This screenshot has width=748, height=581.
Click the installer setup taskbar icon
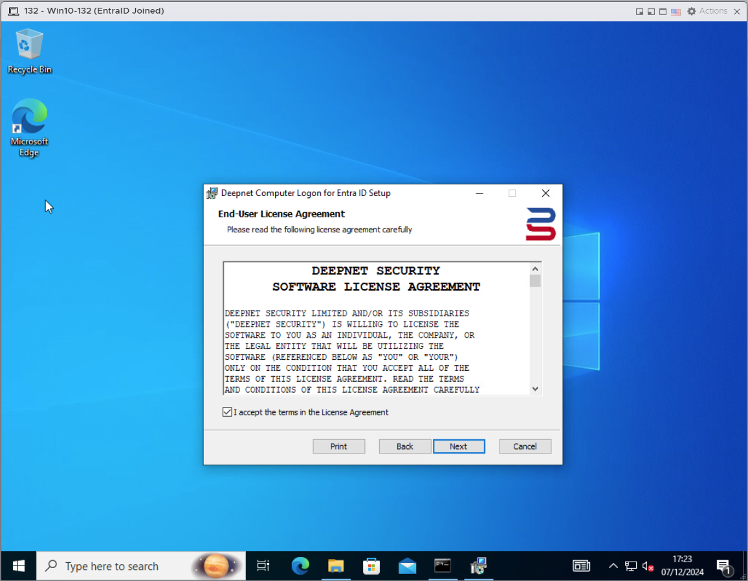pyautogui.click(x=478, y=566)
